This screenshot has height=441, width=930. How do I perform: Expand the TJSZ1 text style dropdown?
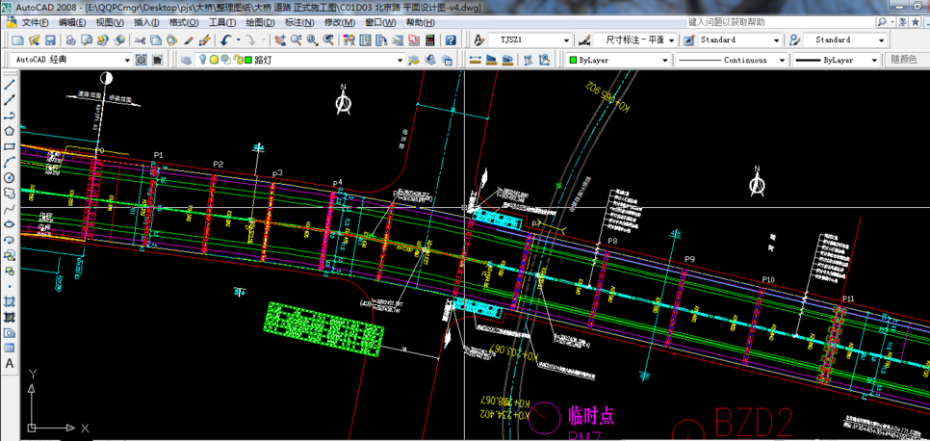pos(566,40)
